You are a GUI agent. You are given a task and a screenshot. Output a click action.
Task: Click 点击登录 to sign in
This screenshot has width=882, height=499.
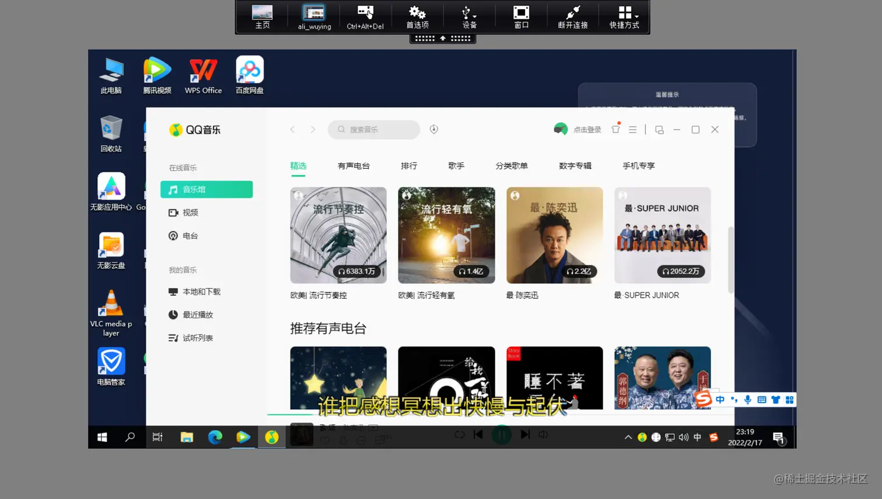[587, 130]
